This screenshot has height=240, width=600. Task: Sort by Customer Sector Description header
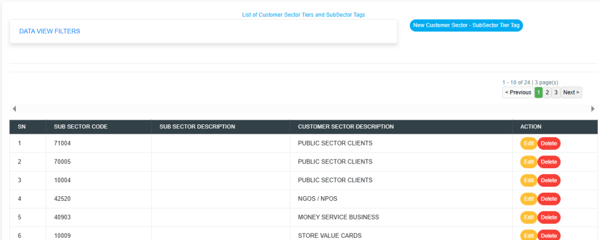pos(346,127)
